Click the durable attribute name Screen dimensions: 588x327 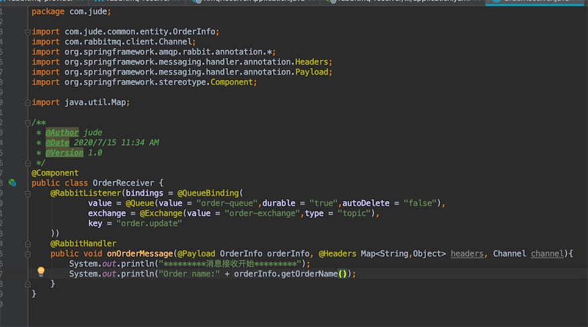pyautogui.click(x=279, y=203)
